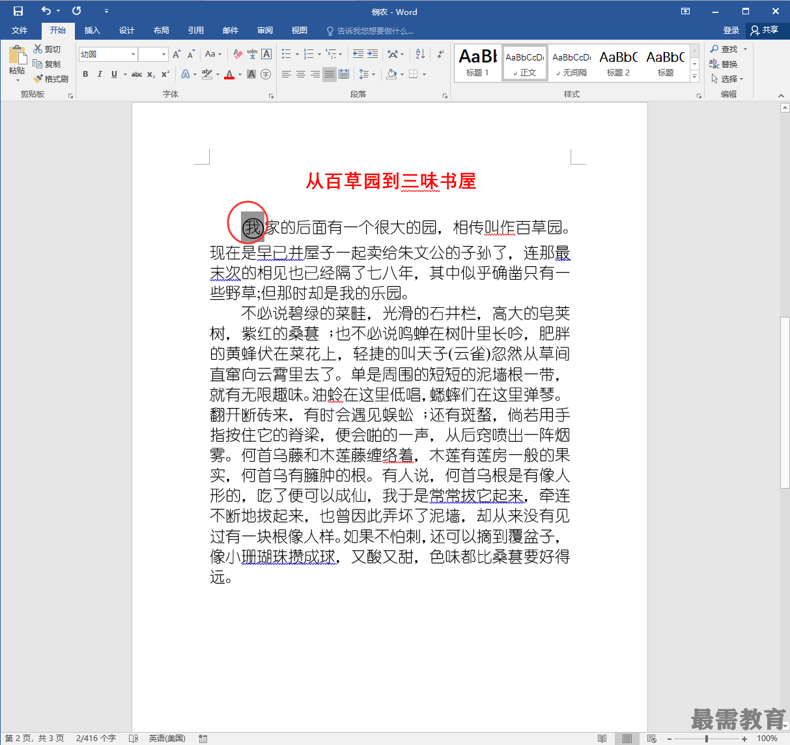This screenshot has height=745, width=790.
Task: Expand the Styles gallery More arrow
Action: (x=694, y=77)
